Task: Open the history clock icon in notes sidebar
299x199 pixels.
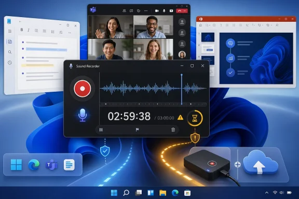Action: [x=10, y=63]
